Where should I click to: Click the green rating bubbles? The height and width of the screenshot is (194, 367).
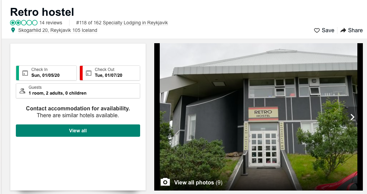(24, 23)
